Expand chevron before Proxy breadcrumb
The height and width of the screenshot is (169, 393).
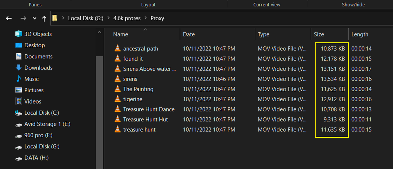click(x=146, y=18)
